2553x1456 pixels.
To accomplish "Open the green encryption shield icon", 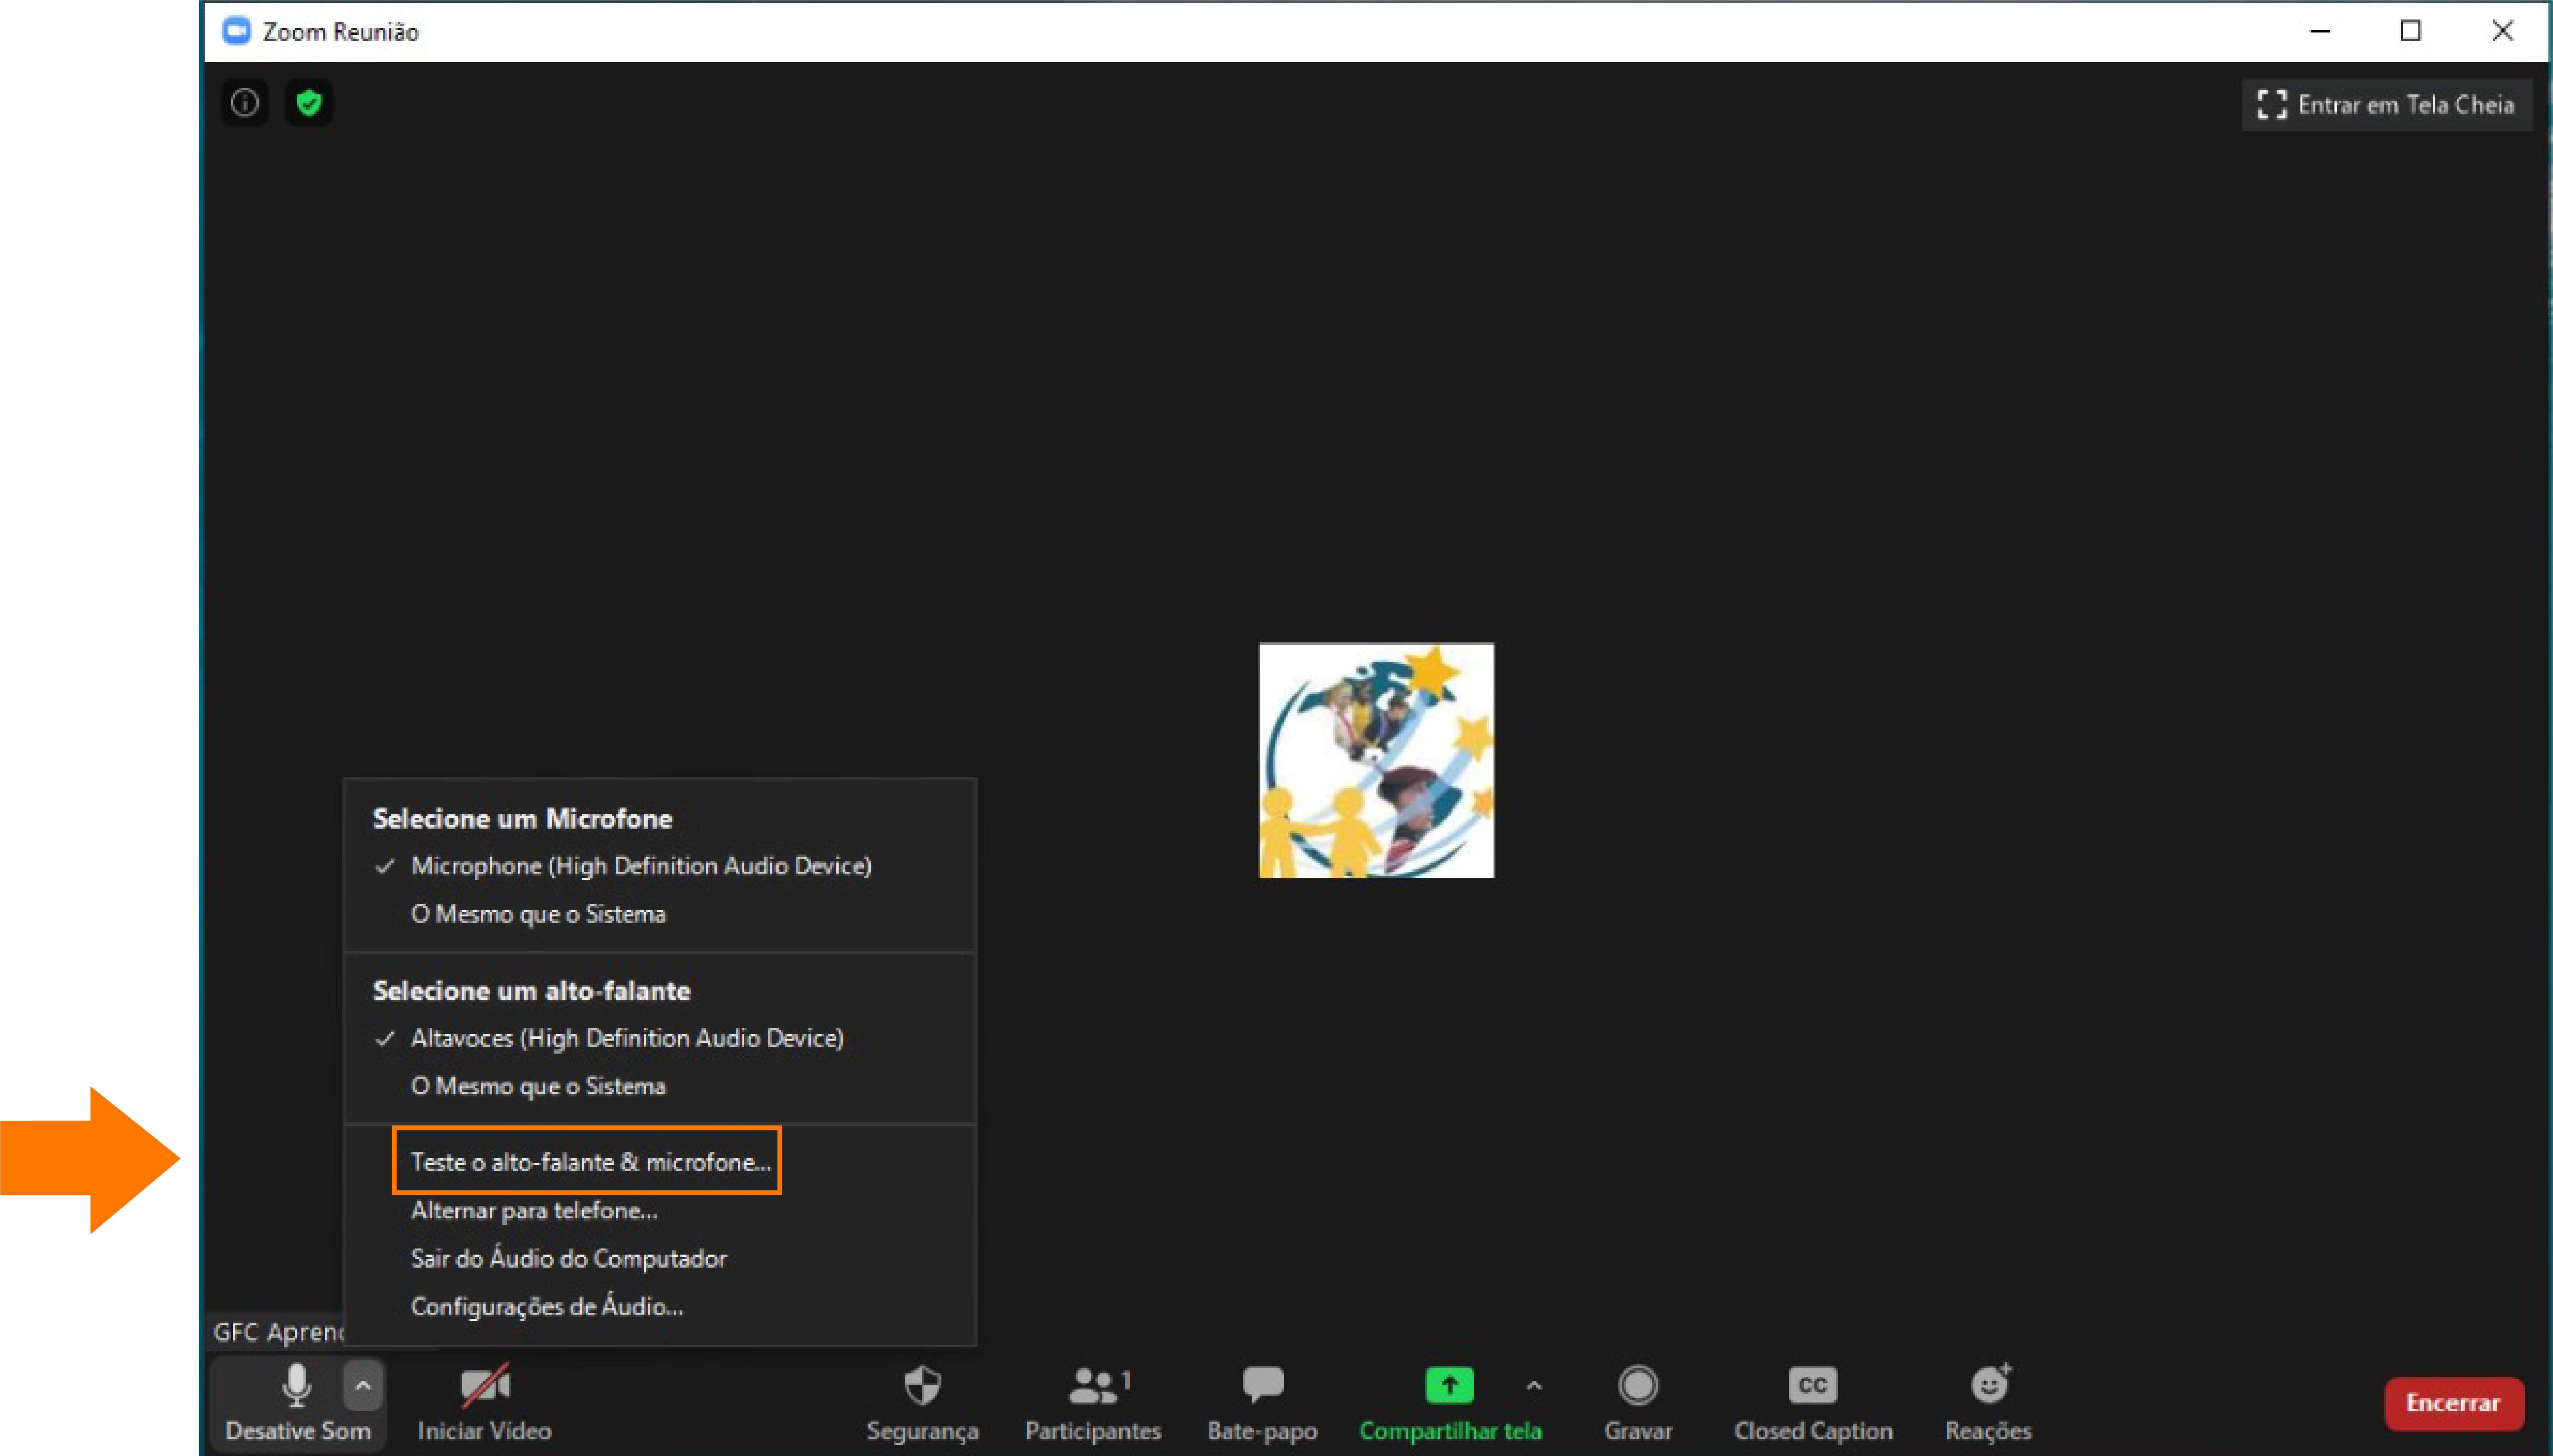I will pos(309,103).
